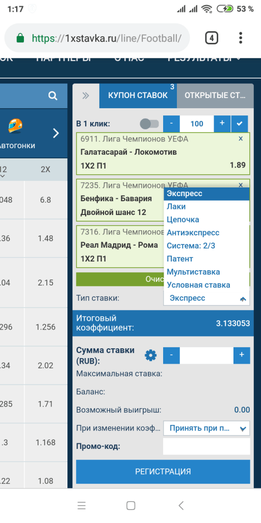Click the РЕГИСТРАЦИЯ button
The image size is (261, 523).
[163, 471]
